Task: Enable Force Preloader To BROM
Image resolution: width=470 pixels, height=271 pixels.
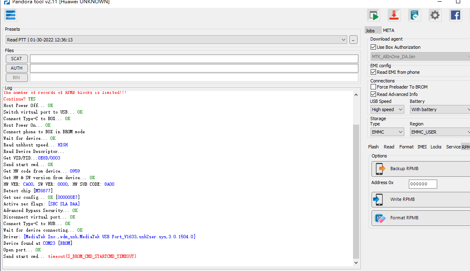Action: (373, 87)
